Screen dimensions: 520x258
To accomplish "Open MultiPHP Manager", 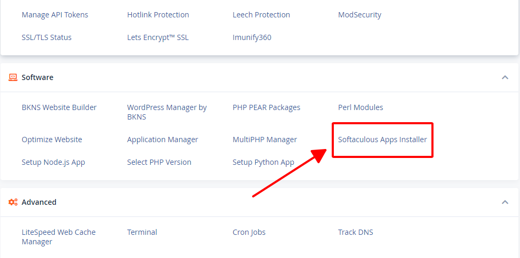I will [265, 140].
